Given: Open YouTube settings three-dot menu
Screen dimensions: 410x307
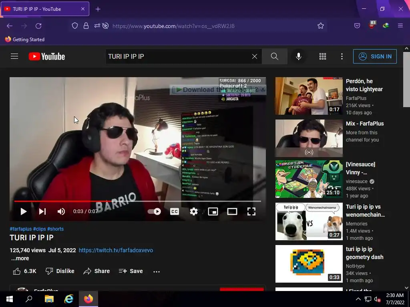Looking at the screenshot, I should pos(342,56).
